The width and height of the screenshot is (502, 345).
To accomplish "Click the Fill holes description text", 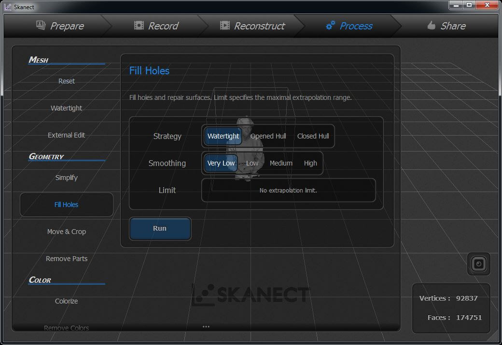I will (x=240, y=97).
